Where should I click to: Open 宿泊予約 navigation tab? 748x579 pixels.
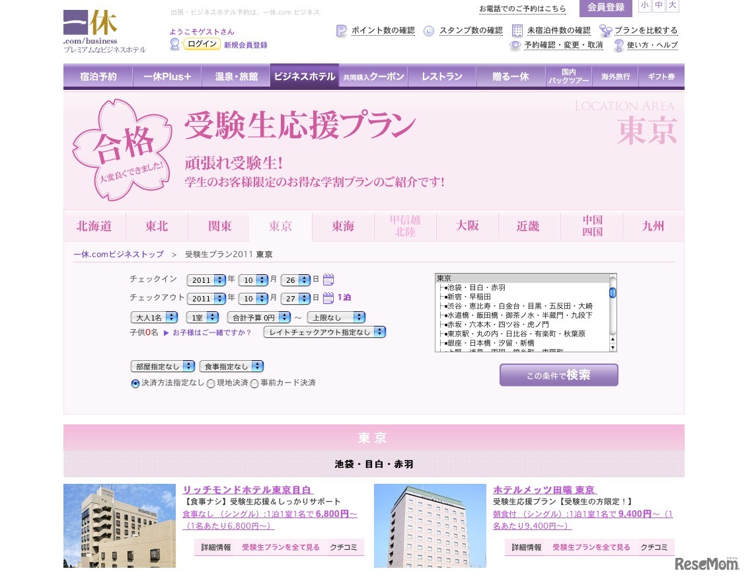[x=98, y=77]
